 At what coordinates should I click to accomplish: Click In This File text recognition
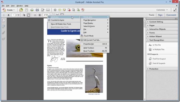pos(155,45)
